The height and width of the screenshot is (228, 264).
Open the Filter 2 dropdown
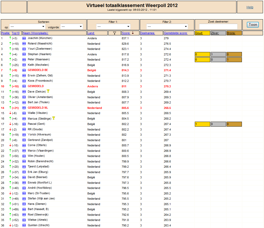(167, 27)
